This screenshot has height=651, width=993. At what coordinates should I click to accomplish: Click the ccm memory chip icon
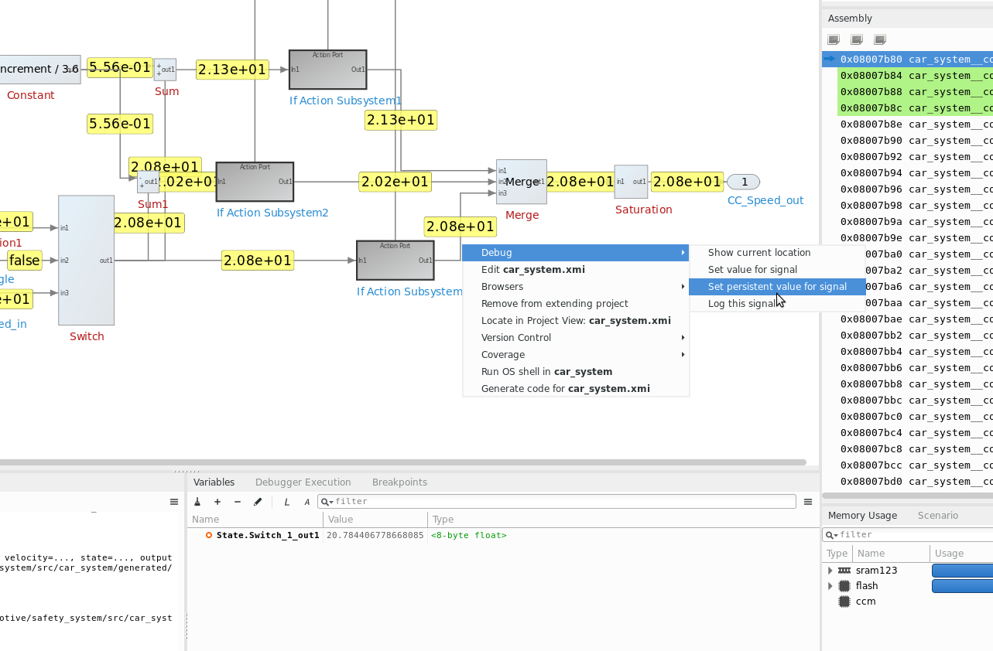click(x=844, y=601)
